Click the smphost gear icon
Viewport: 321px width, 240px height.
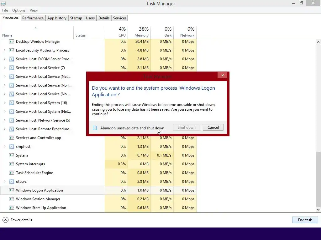(x=12, y=147)
